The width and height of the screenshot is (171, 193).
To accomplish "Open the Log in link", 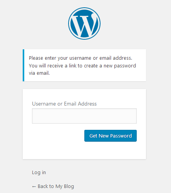I will pos(39,173).
